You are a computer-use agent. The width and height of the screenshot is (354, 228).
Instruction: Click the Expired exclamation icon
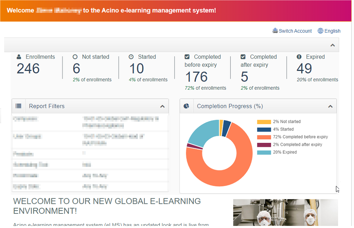(x=299, y=57)
